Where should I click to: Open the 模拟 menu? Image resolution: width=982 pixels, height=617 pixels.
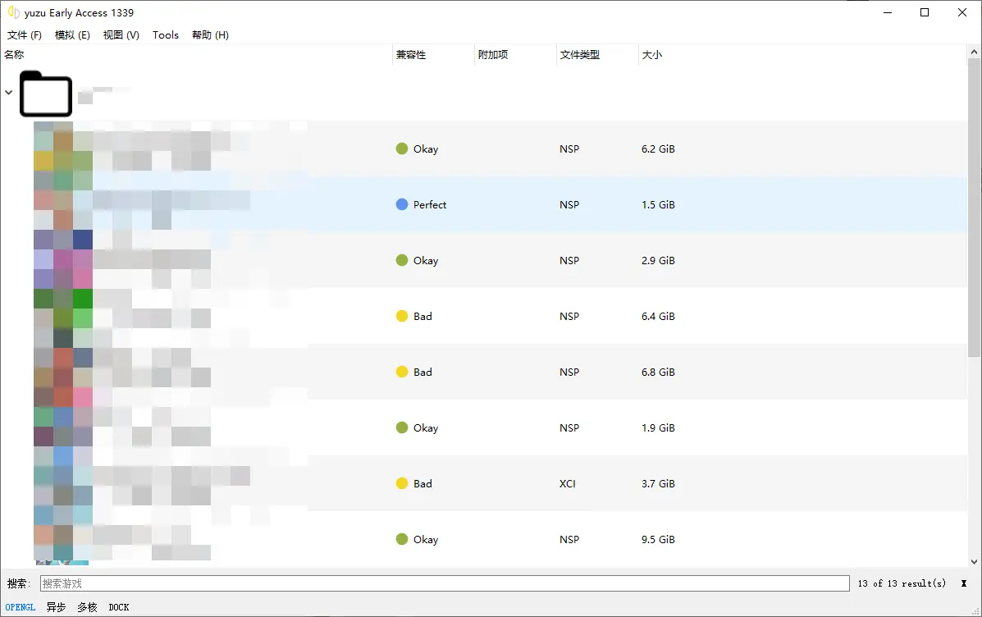pyautogui.click(x=72, y=34)
